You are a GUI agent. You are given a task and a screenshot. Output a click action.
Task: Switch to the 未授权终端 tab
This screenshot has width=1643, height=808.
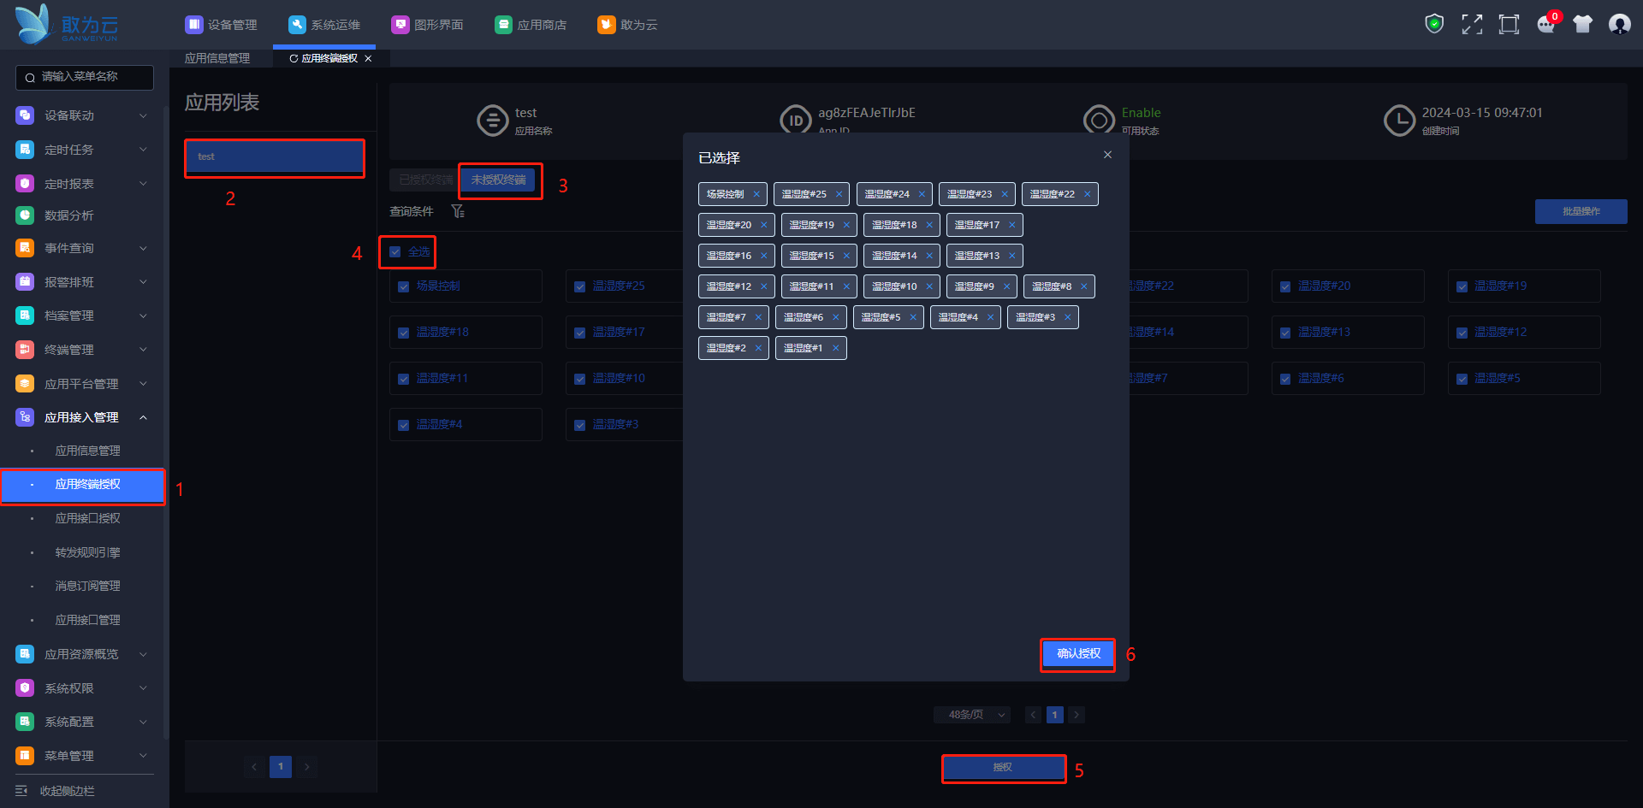coord(499,180)
